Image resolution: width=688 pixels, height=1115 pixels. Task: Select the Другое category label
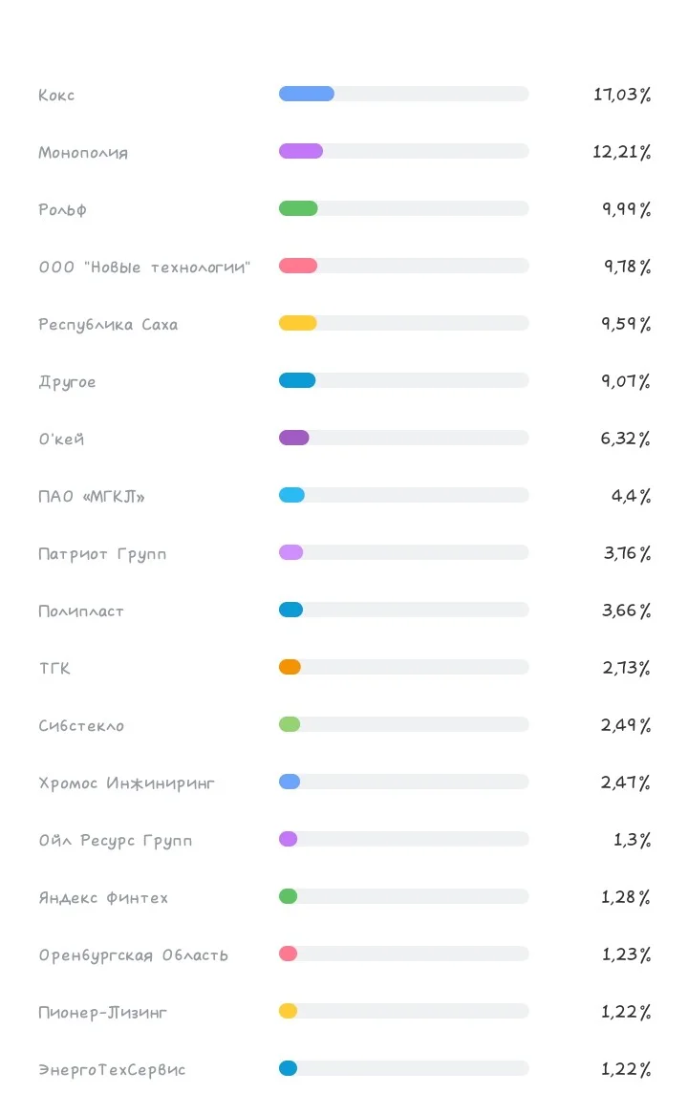coord(67,382)
